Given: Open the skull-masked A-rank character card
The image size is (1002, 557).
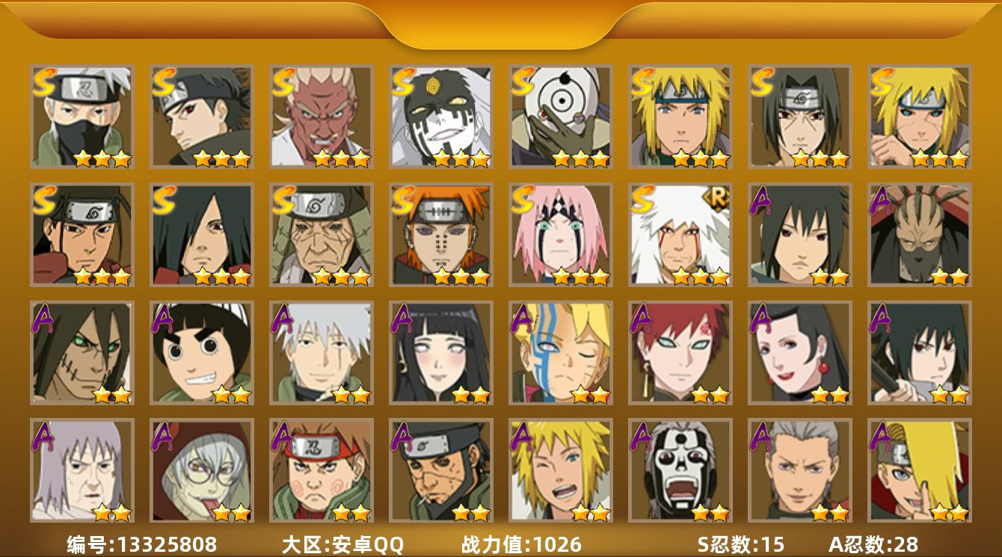Looking at the screenshot, I should [x=680, y=470].
